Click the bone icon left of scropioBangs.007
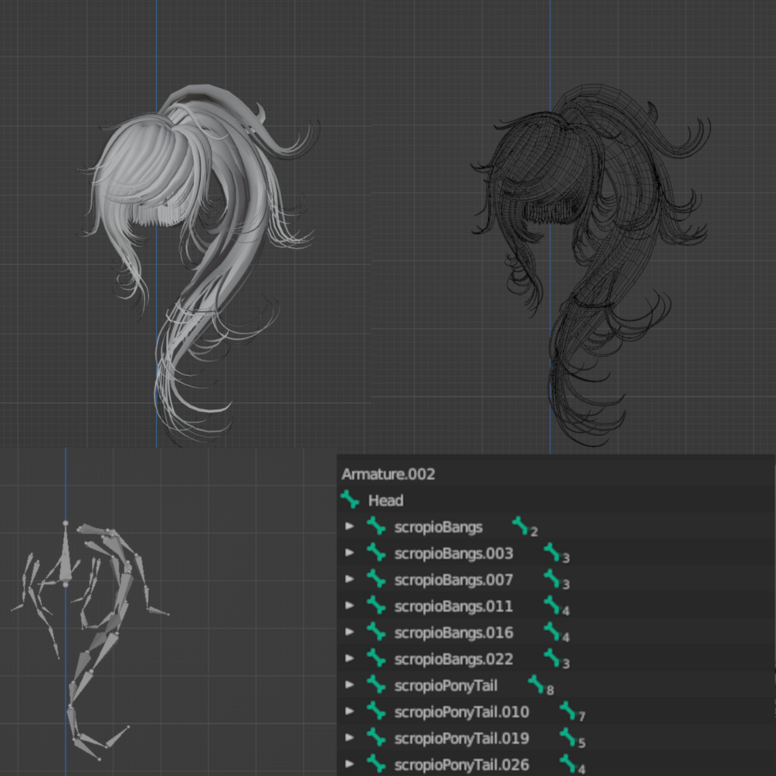Image resolution: width=776 pixels, height=776 pixels. pyautogui.click(x=376, y=578)
